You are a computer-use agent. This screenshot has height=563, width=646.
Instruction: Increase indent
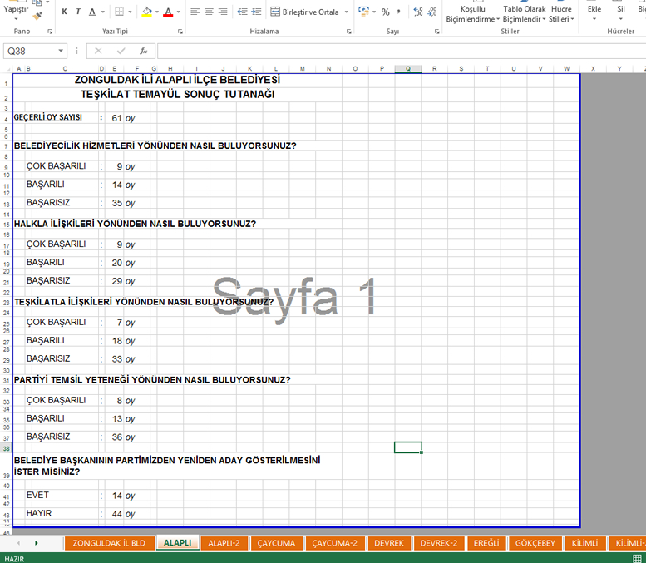(x=256, y=12)
